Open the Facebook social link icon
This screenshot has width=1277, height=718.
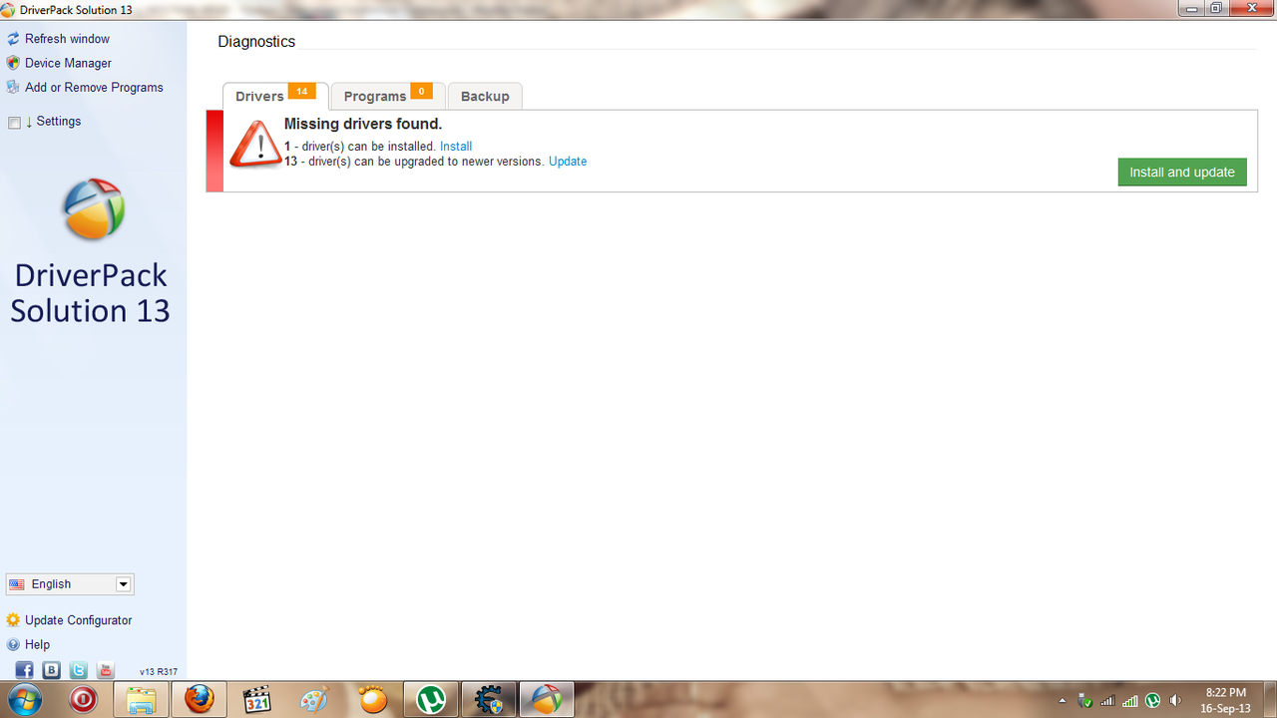(x=24, y=670)
